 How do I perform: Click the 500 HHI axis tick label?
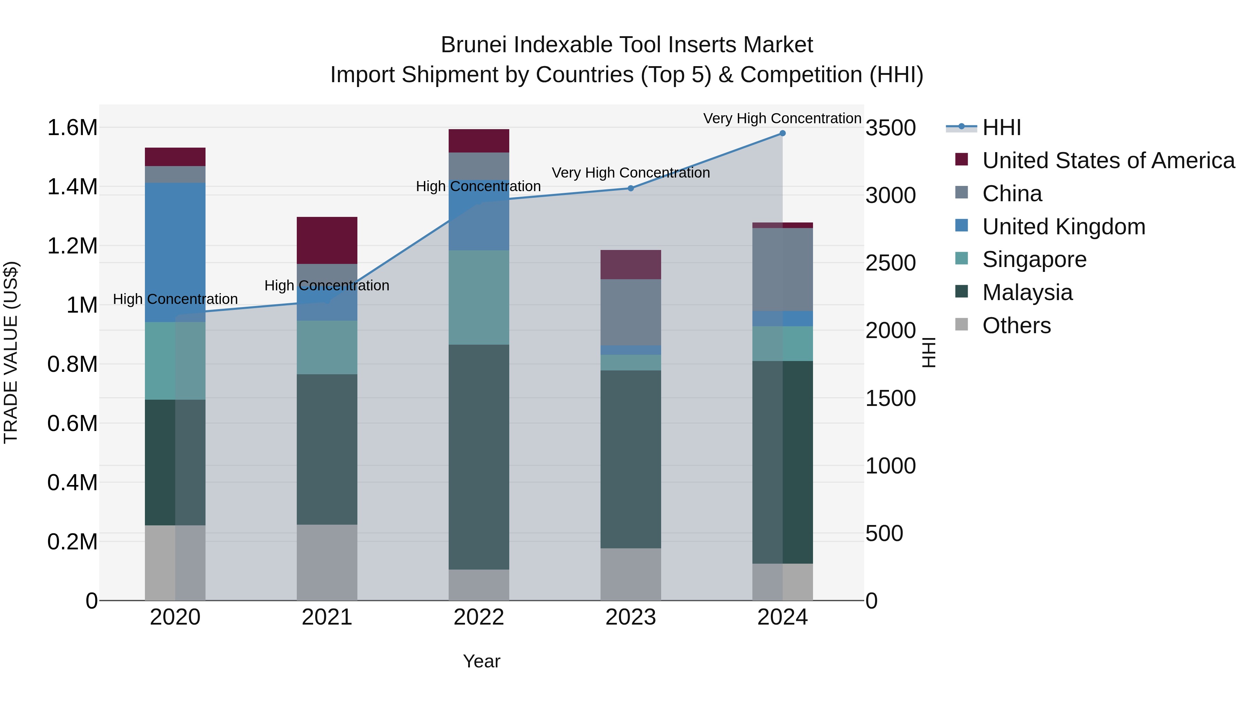pos(884,533)
